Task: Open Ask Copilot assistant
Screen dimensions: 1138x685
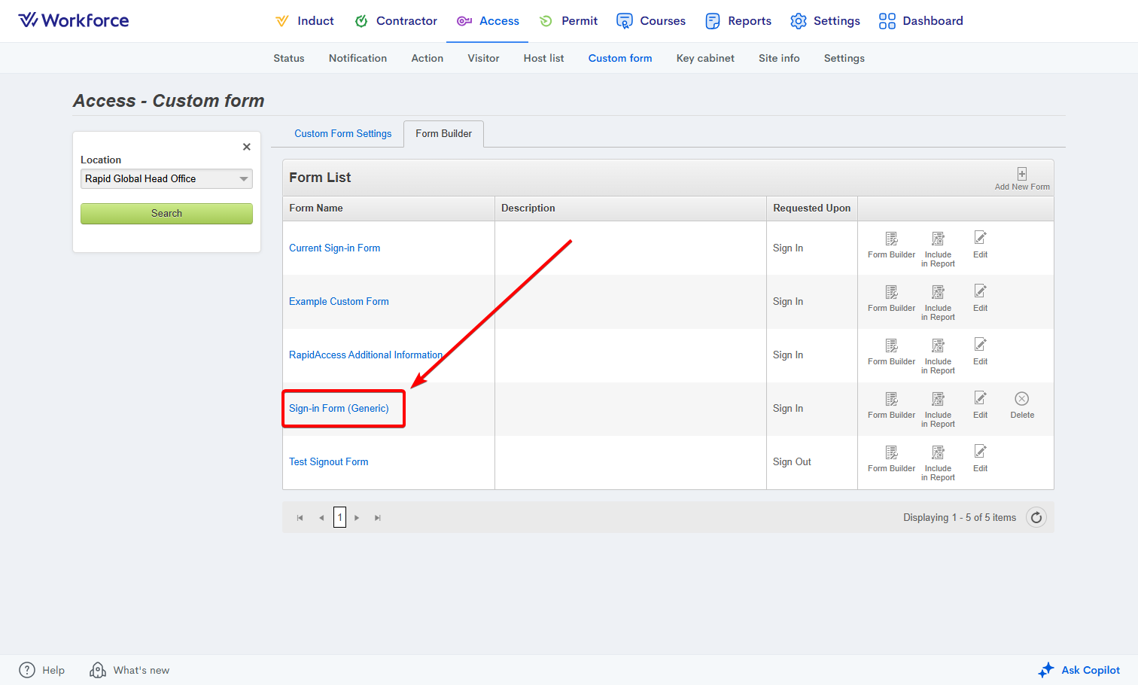Action: click(x=1079, y=670)
